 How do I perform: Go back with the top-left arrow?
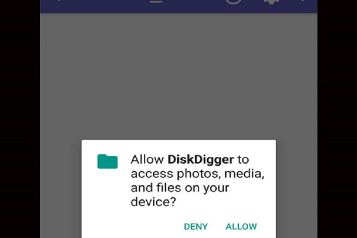point(58,1)
